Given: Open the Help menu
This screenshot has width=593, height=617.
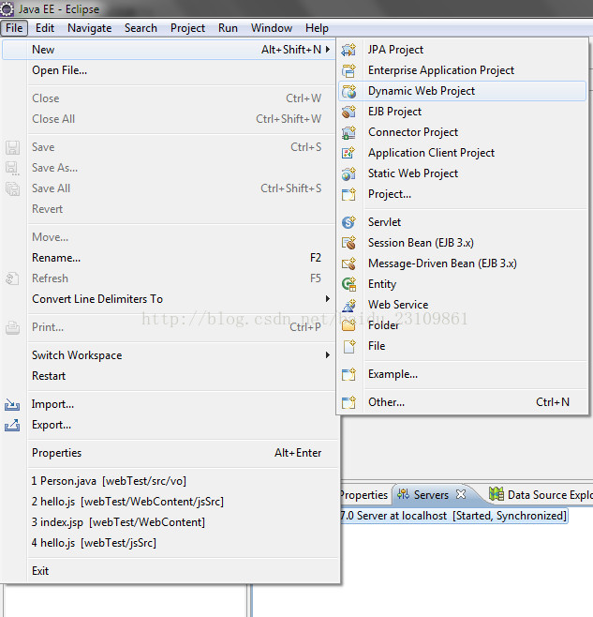Looking at the screenshot, I should (x=317, y=28).
